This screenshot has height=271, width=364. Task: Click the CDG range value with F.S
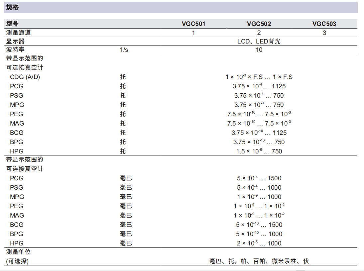click(259, 77)
